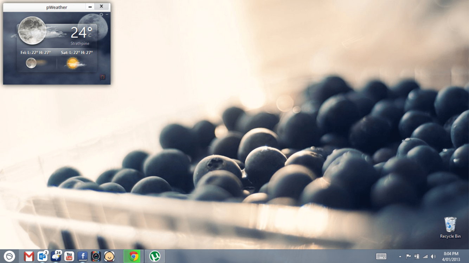Screen dimensions: 469x263
Task: Select the Saturday forecast sun icon
Action: 73,63
